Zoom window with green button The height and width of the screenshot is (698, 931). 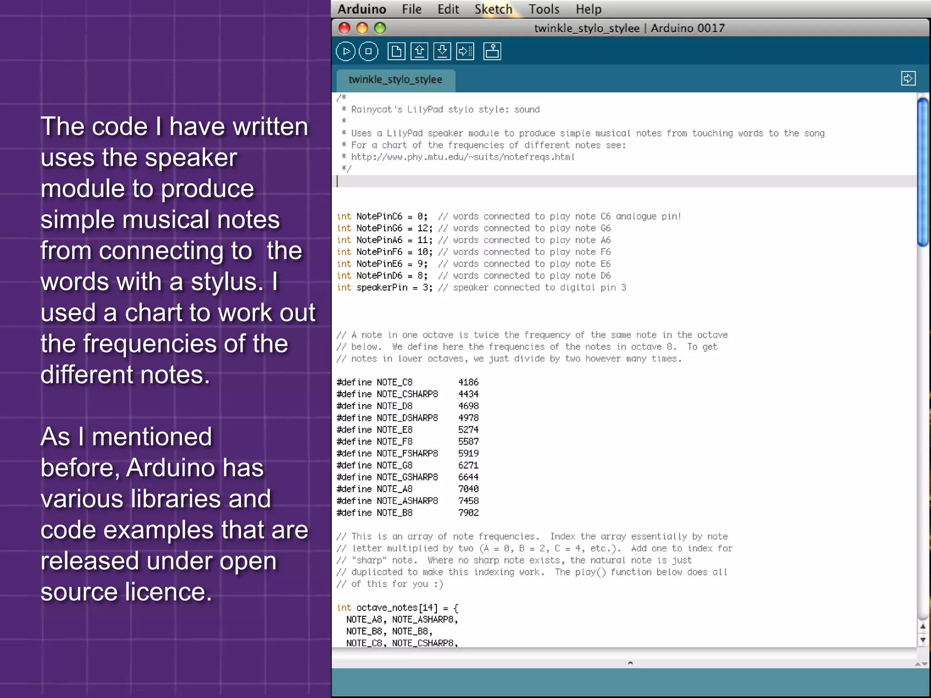(380, 28)
